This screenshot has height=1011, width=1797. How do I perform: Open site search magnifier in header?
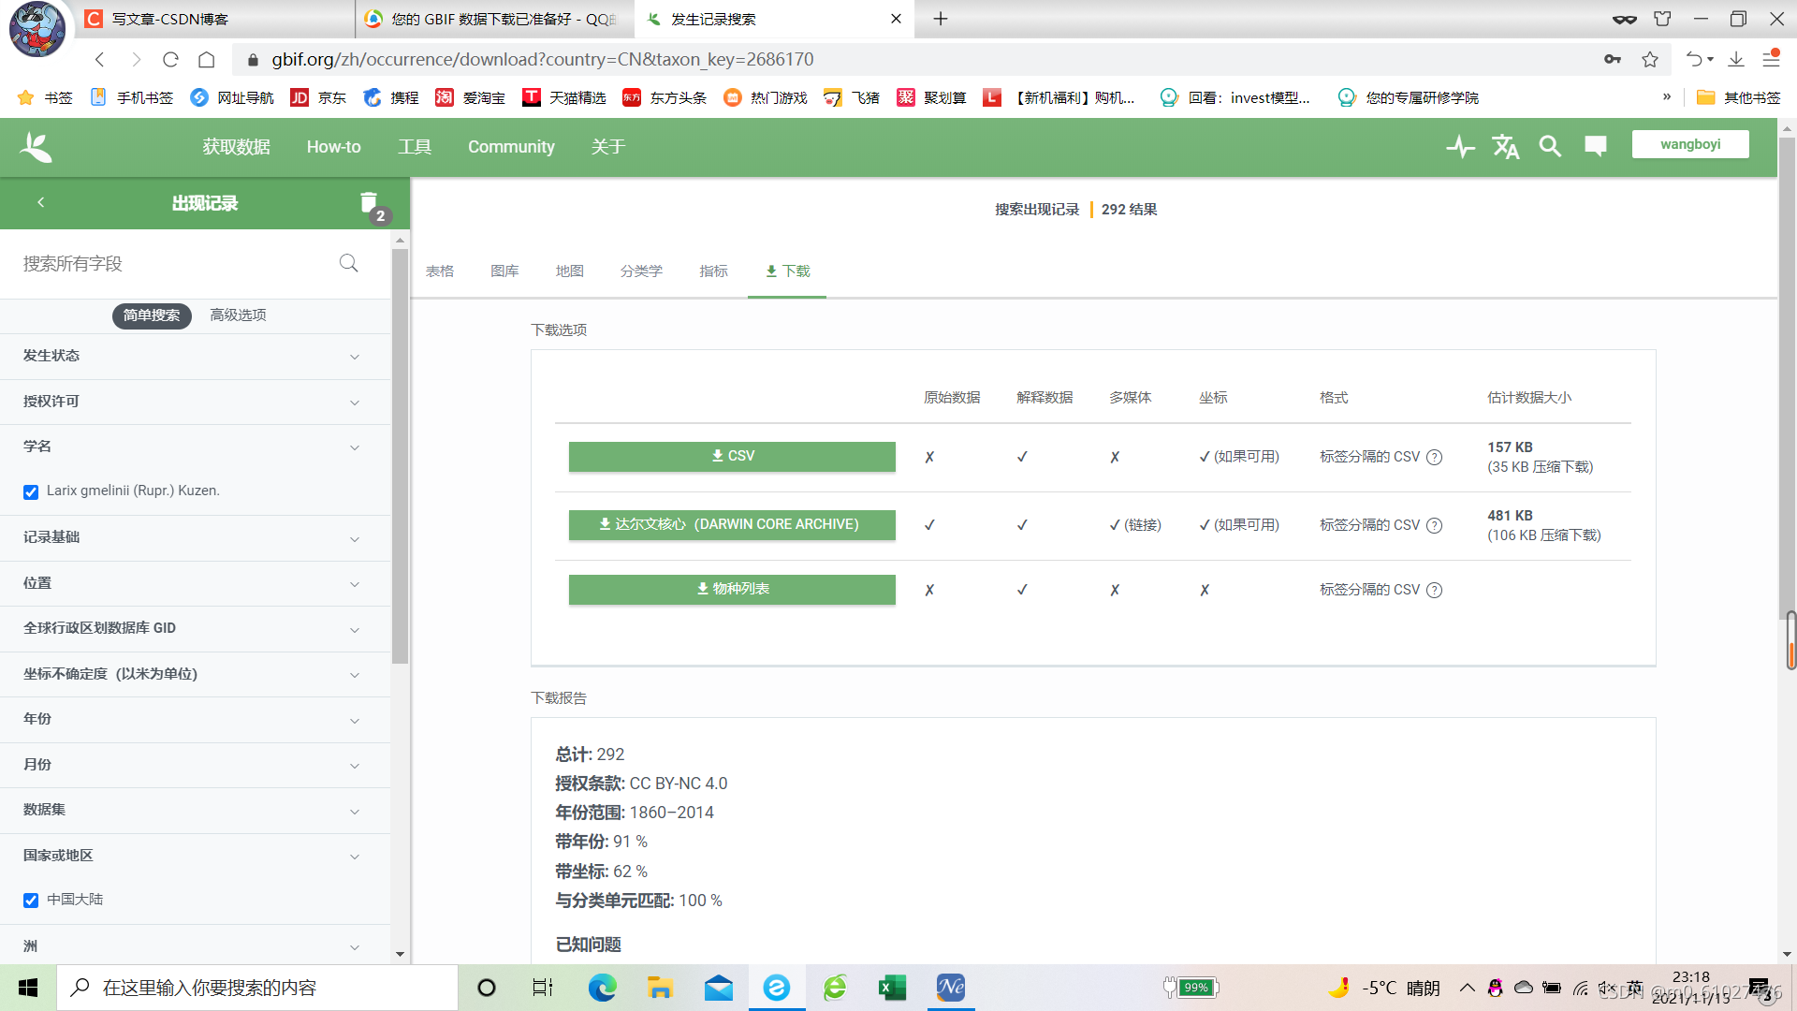click(x=1550, y=147)
